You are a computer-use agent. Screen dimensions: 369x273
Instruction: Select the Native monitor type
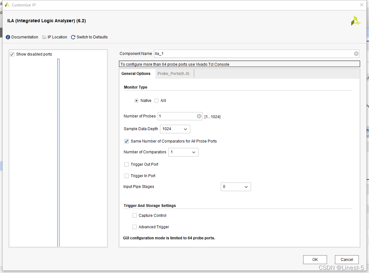(136, 101)
